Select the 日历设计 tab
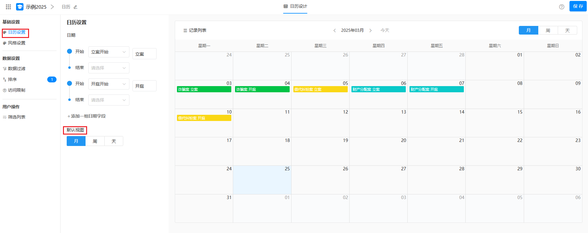 [295, 6]
